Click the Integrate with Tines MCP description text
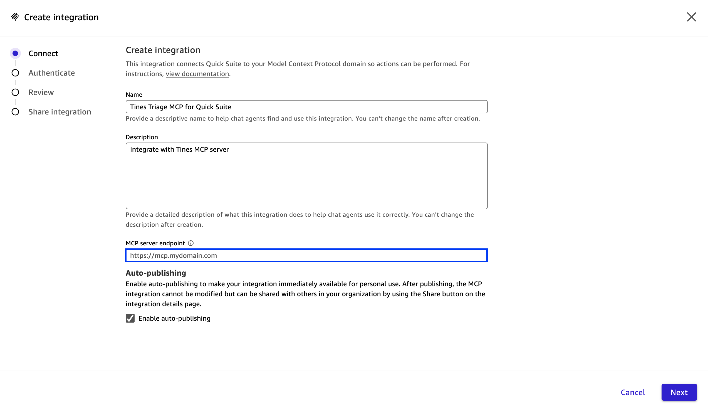 [179, 149]
